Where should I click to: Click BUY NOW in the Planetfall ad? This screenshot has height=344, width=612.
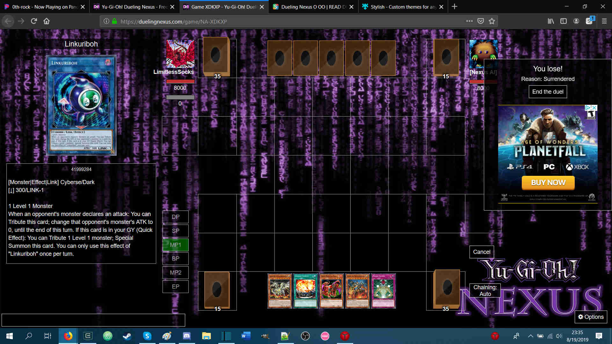point(548,183)
